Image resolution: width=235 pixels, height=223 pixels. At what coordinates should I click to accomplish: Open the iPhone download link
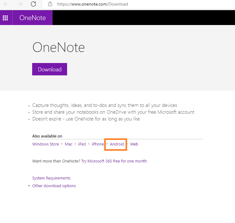pos(98,144)
